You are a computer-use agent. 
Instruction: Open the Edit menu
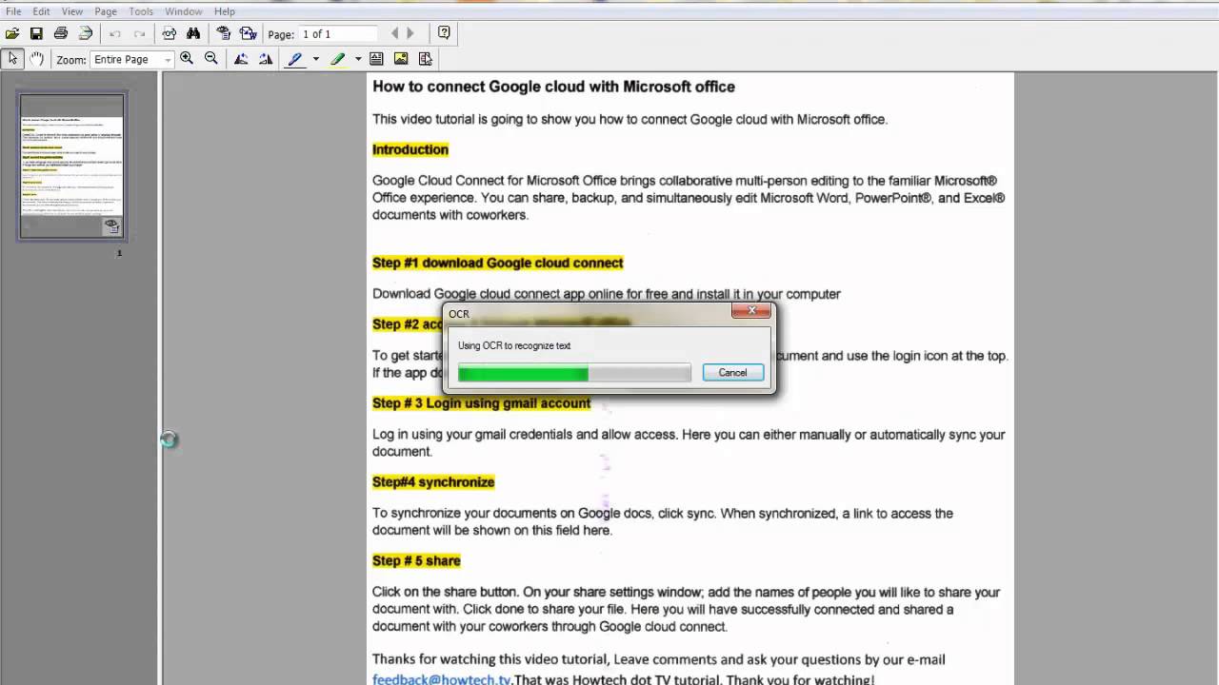point(41,11)
